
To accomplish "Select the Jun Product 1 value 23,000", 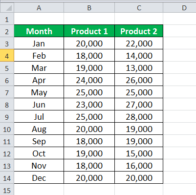I will click(x=89, y=104).
